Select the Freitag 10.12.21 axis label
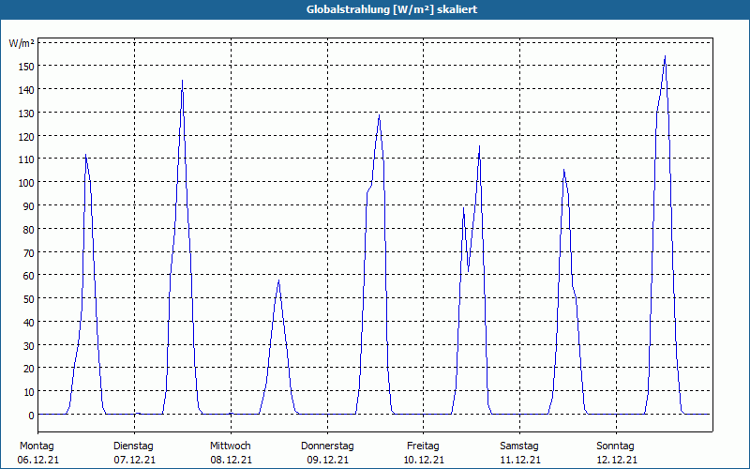 pos(424,453)
